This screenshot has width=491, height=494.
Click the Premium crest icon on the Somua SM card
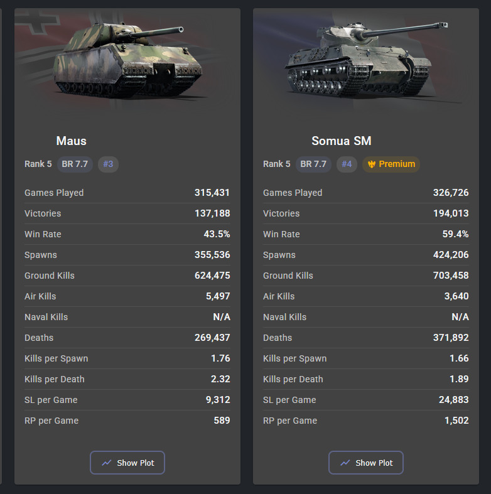[372, 164]
